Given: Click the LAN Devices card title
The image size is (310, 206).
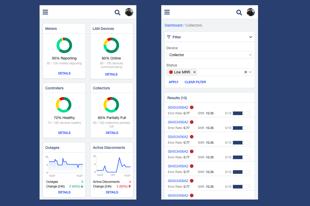Looking at the screenshot, I should pyautogui.click(x=103, y=29).
